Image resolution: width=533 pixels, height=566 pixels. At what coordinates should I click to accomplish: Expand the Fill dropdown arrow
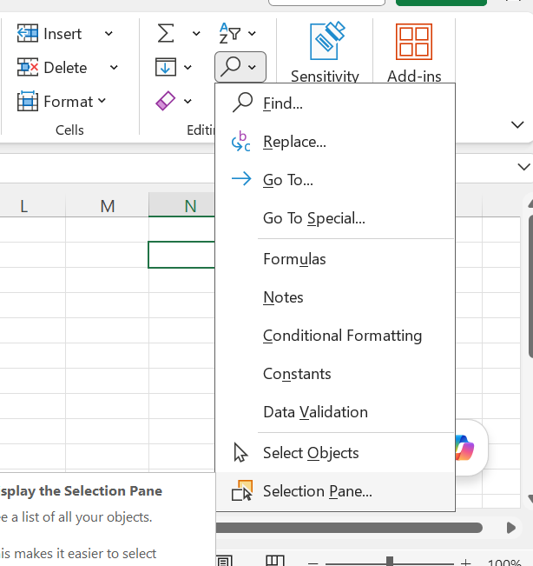[x=188, y=68]
